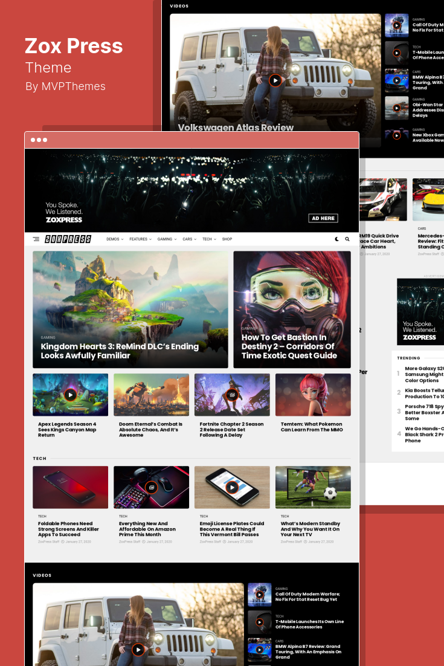This screenshot has height=666, width=444.
Task: Open Apex Legends Season 4 headline
Action: click(67, 430)
